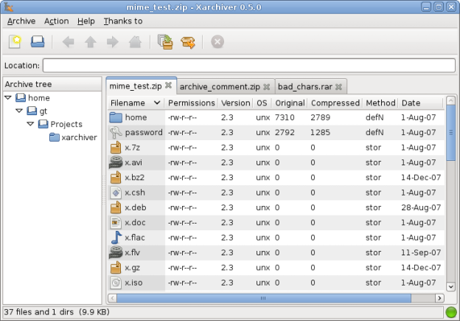Collapse the Projects tree node
Viewport: 460px width, 321px height.
point(31,124)
